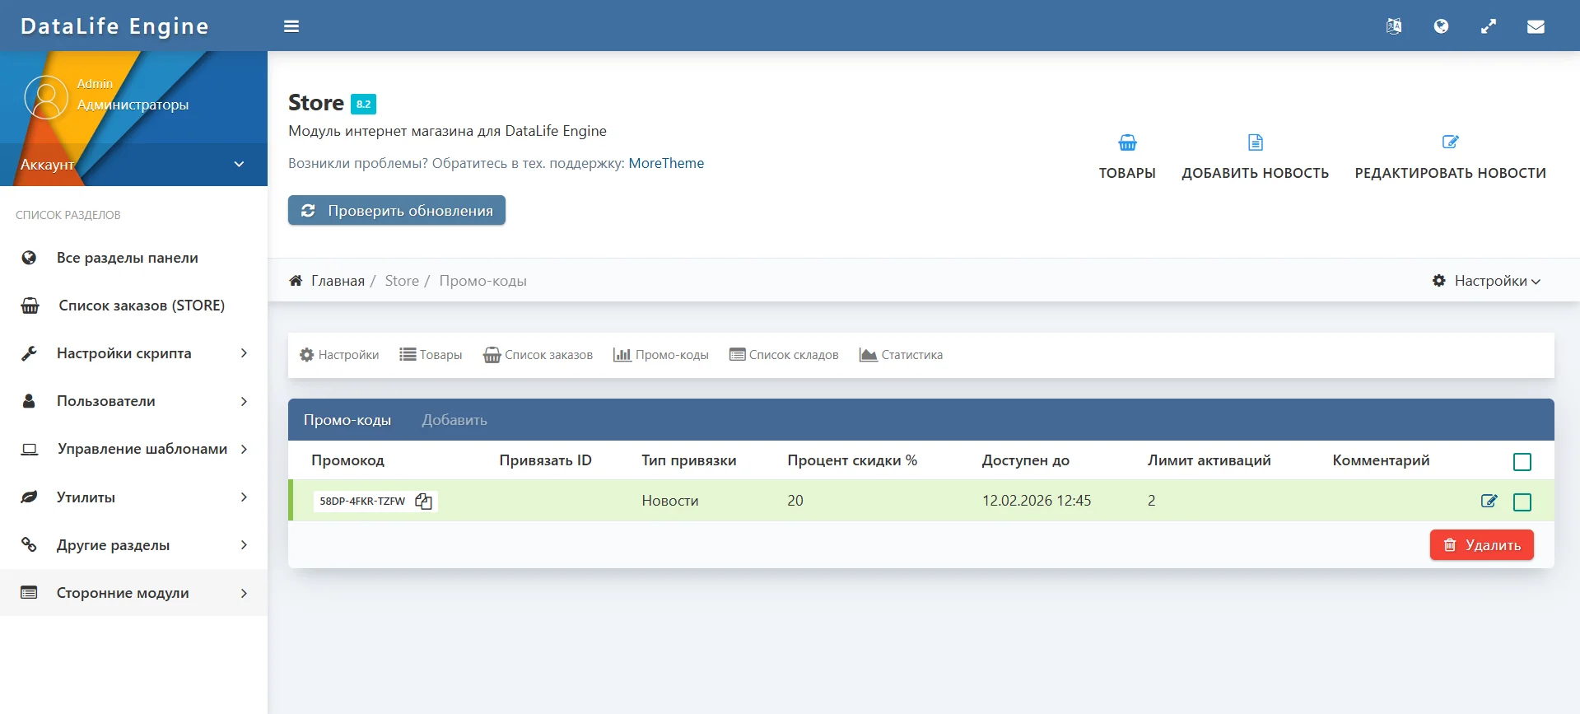Click ДОБАВИТЬ НОВОСТЬ document icon
The image size is (1580, 714).
coord(1255,143)
